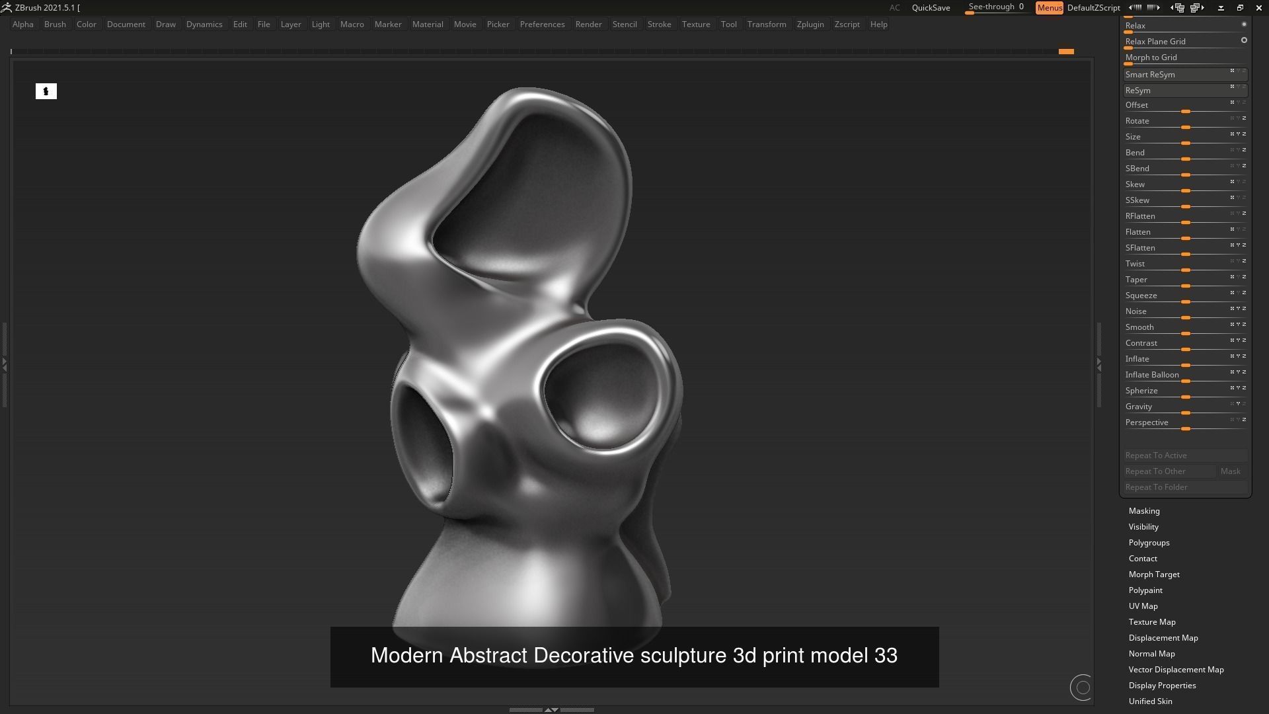Screen dimensions: 1269x714
Task: Expand the Visibility sub-palette
Action: pyautogui.click(x=1143, y=527)
